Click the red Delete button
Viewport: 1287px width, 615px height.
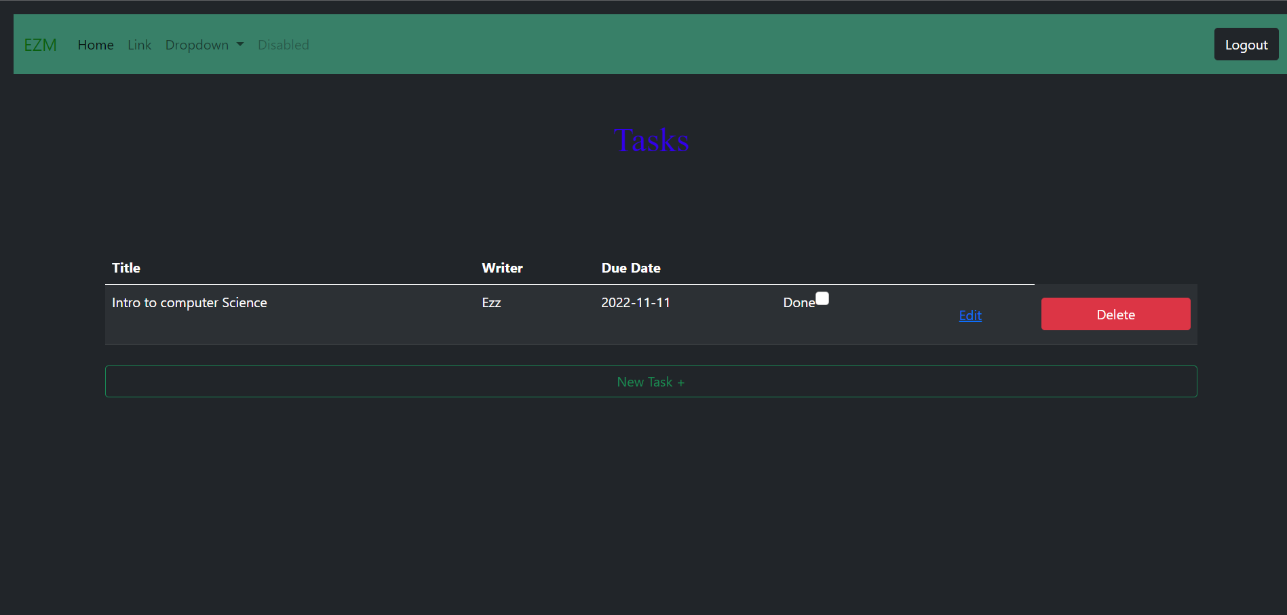tap(1115, 314)
